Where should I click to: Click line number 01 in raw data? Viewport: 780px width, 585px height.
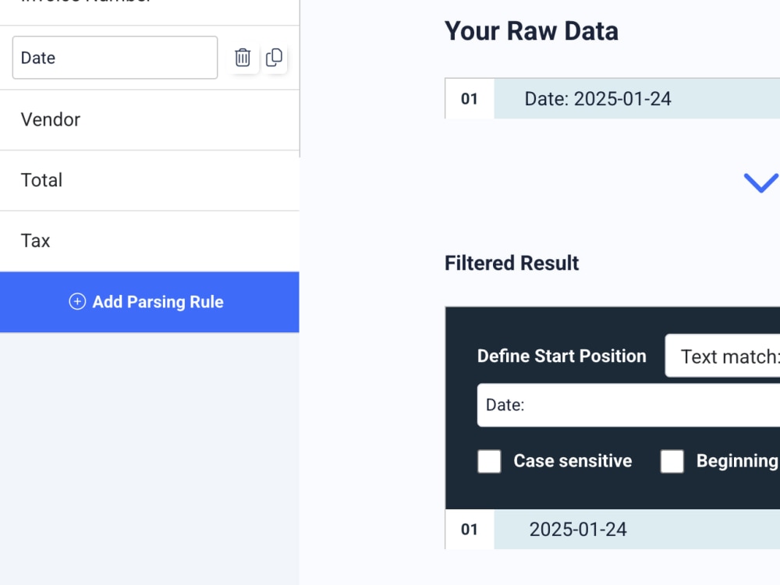470,98
